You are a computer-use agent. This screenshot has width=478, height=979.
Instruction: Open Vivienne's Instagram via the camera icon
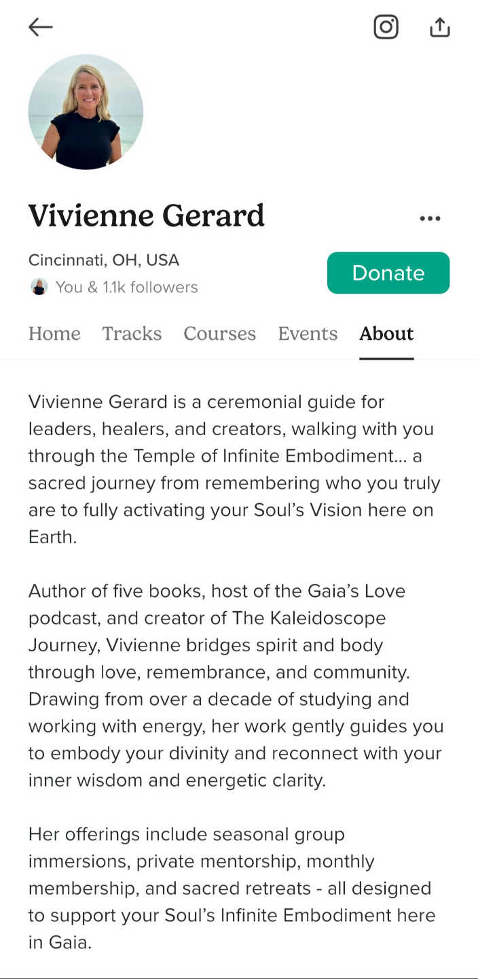(x=386, y=27)
